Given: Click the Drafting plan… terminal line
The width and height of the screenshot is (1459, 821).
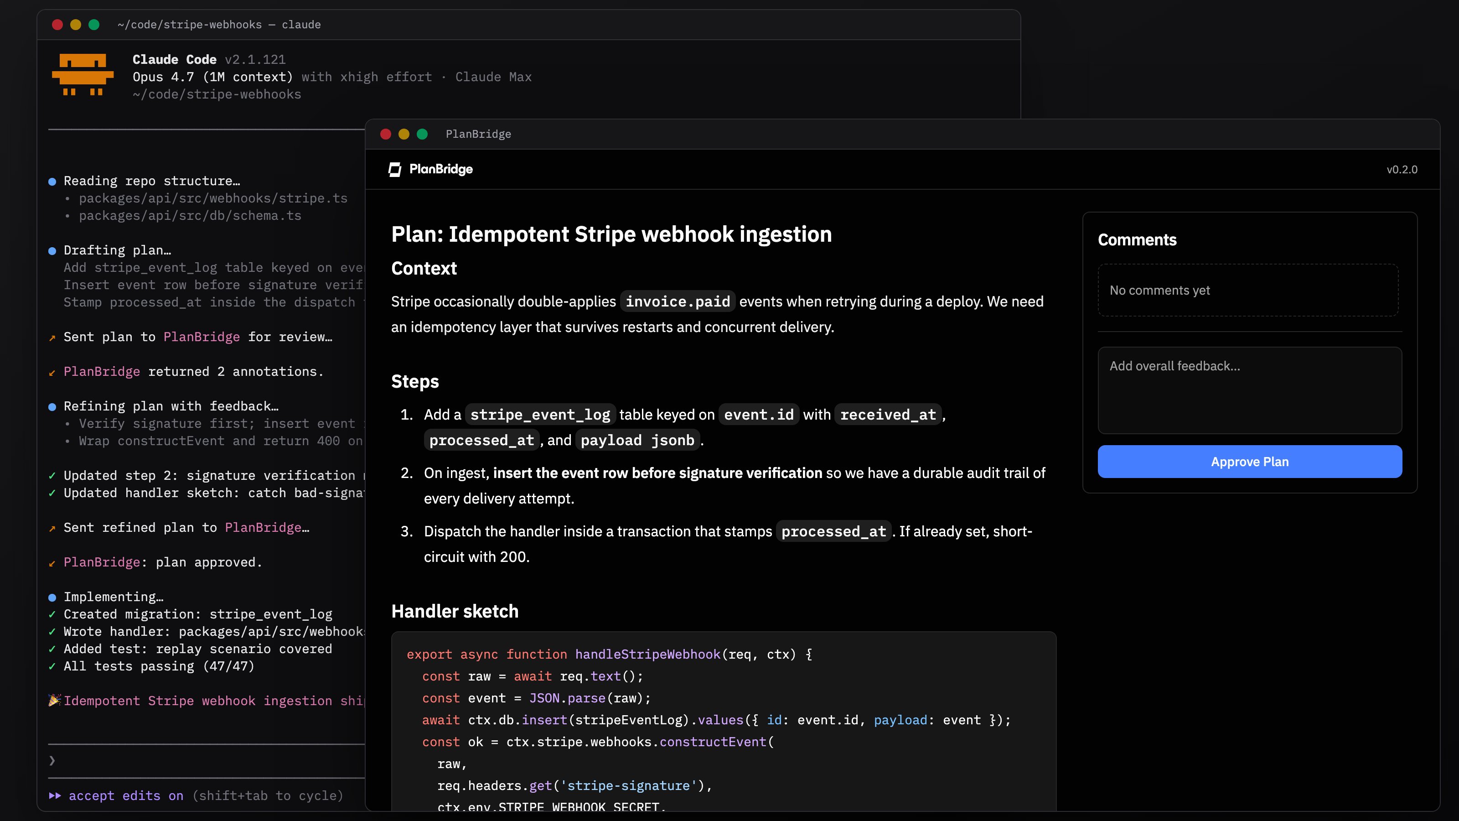Looking at the screenshot, I should [117, 250].
